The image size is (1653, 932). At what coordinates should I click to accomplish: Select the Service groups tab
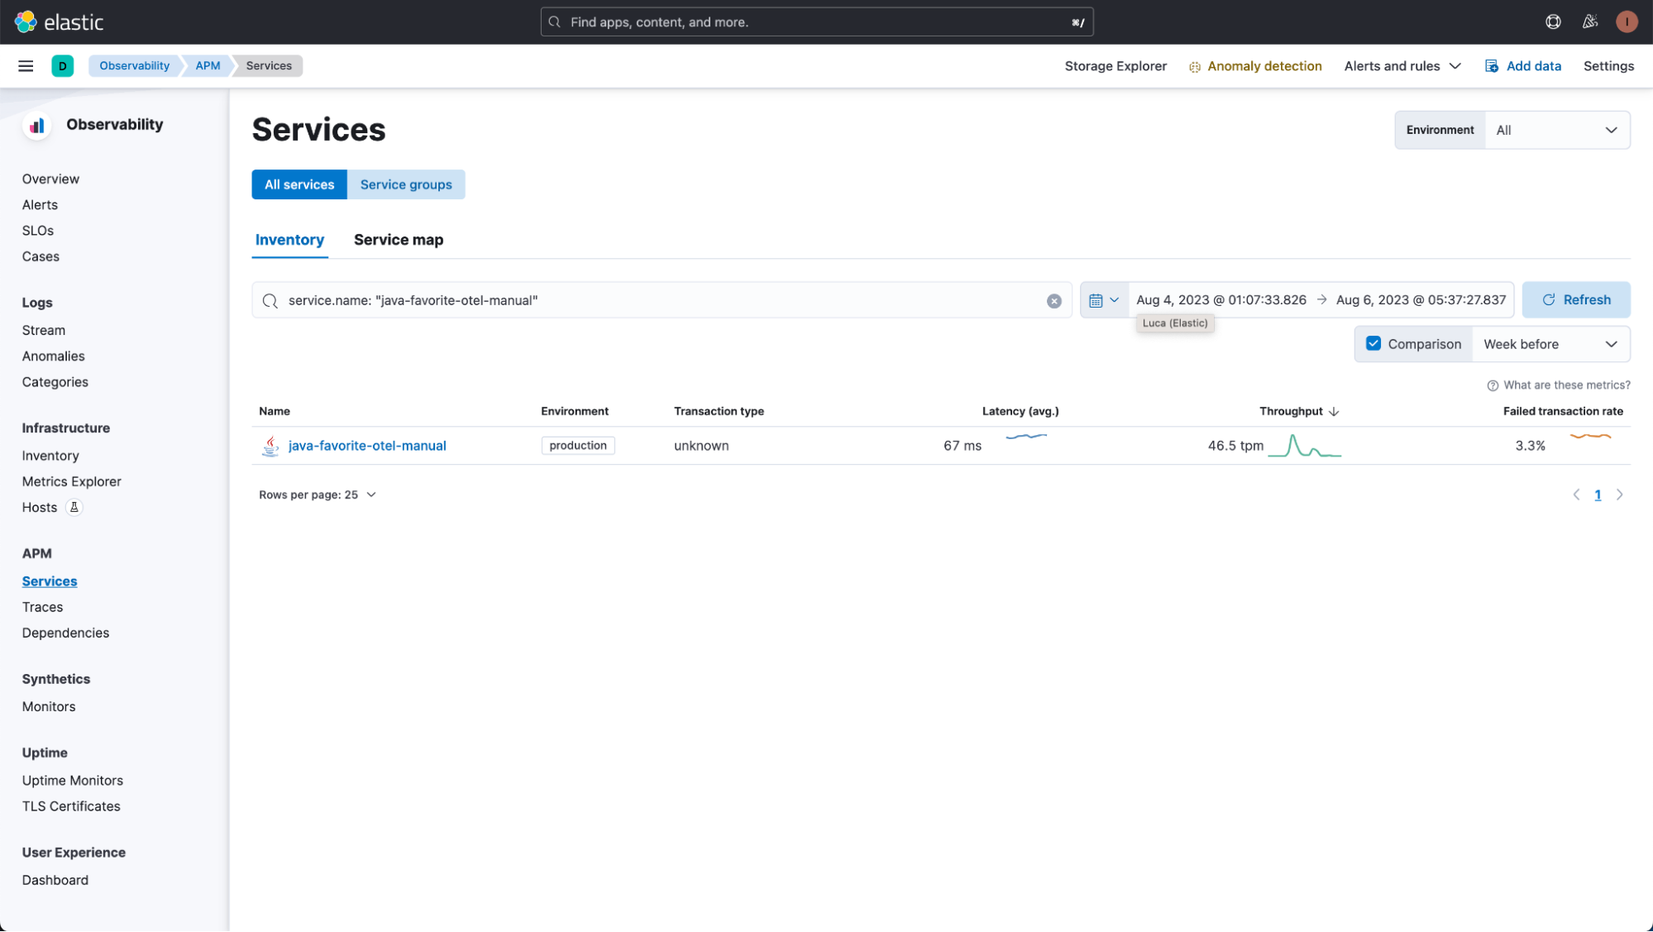(x=407, y=184)
